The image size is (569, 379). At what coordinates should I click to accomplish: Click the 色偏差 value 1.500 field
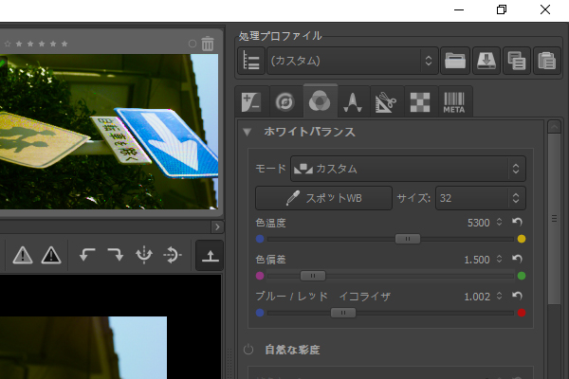tap(477, 260)
